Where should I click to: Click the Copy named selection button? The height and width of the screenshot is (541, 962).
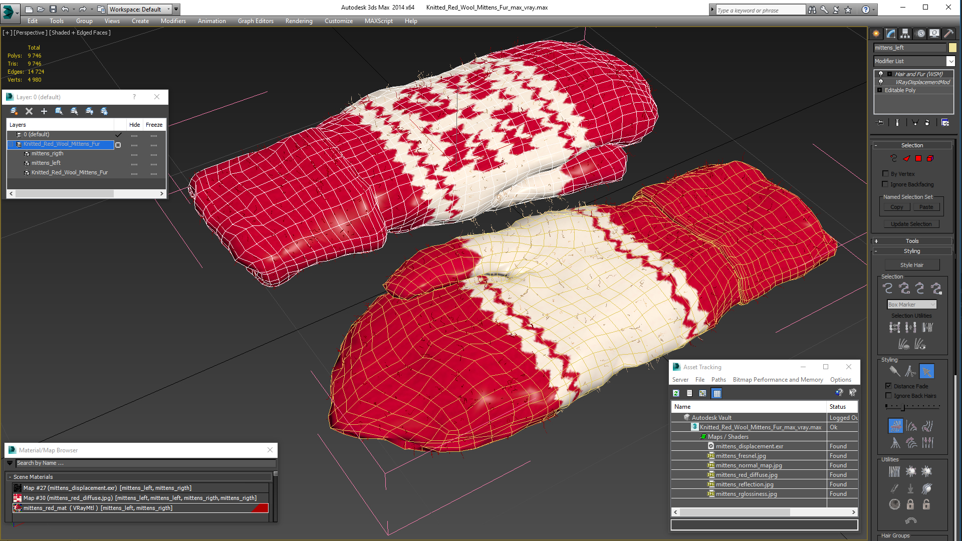click(896, 207)
